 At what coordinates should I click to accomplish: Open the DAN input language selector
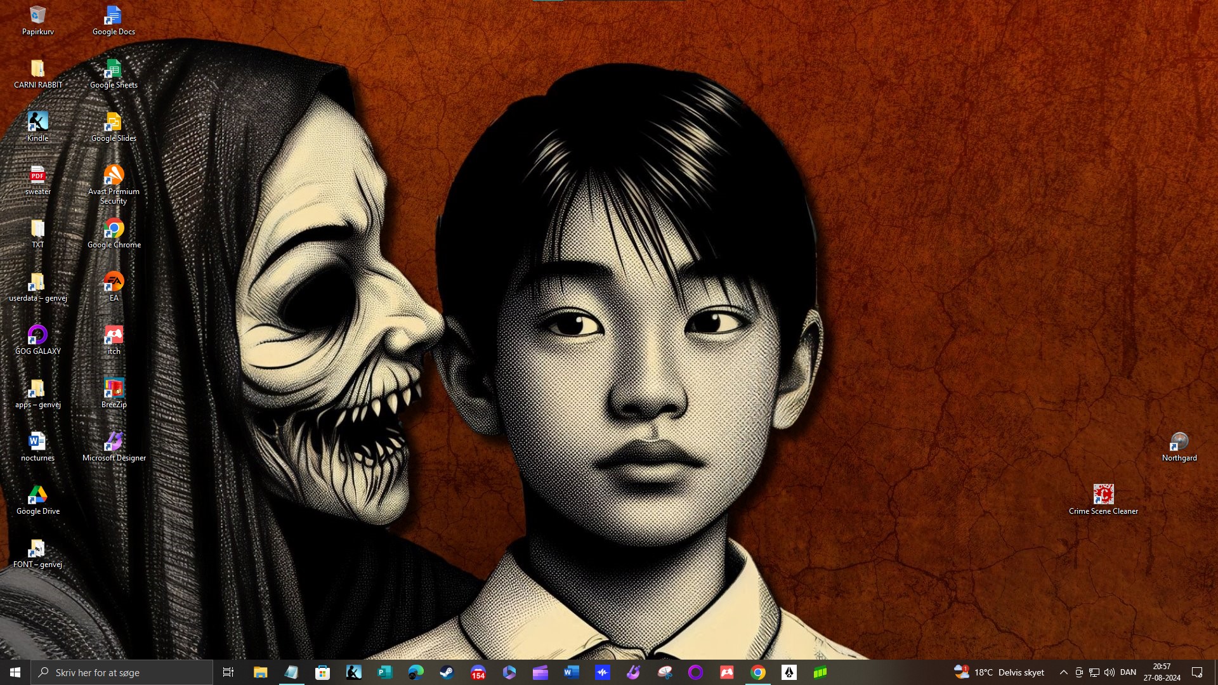(1128, 672)
